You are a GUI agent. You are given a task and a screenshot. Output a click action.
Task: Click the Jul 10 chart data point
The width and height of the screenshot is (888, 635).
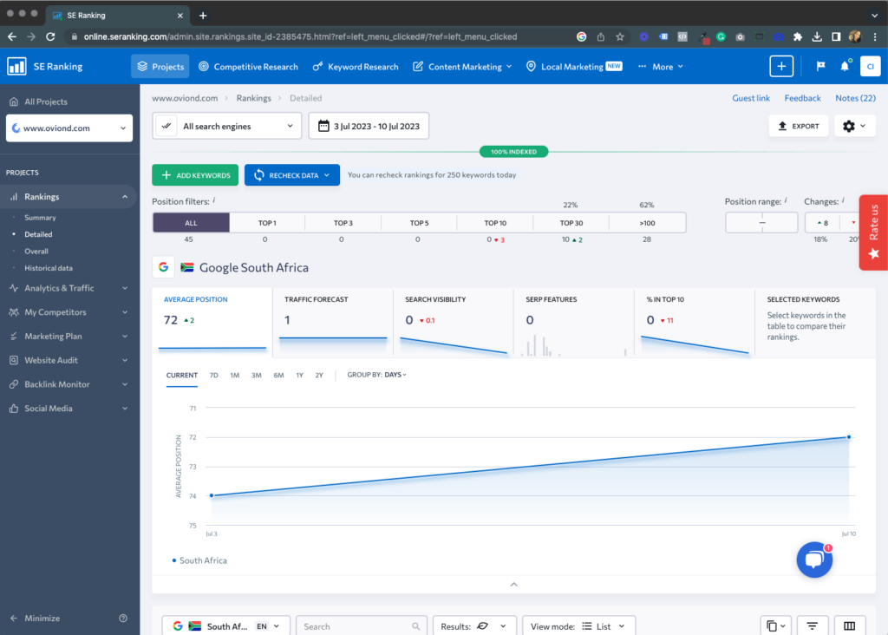point(848,437)
